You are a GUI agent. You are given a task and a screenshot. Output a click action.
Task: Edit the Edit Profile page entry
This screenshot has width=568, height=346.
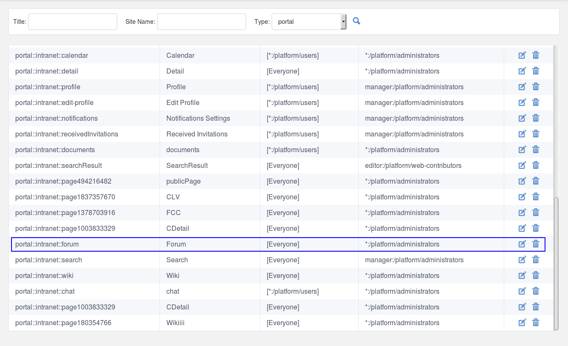pos(522,102)
